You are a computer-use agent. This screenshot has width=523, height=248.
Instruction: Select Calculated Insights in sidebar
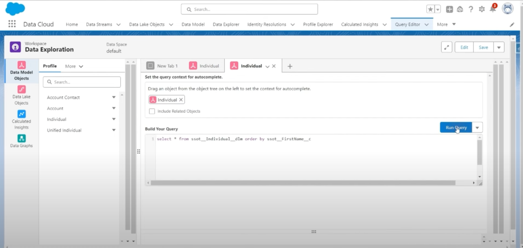point(22,120)
